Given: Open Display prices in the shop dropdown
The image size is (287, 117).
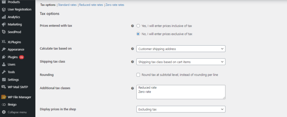Looking at the screenshot, I should pyautogui.click(x=181, y=109).
